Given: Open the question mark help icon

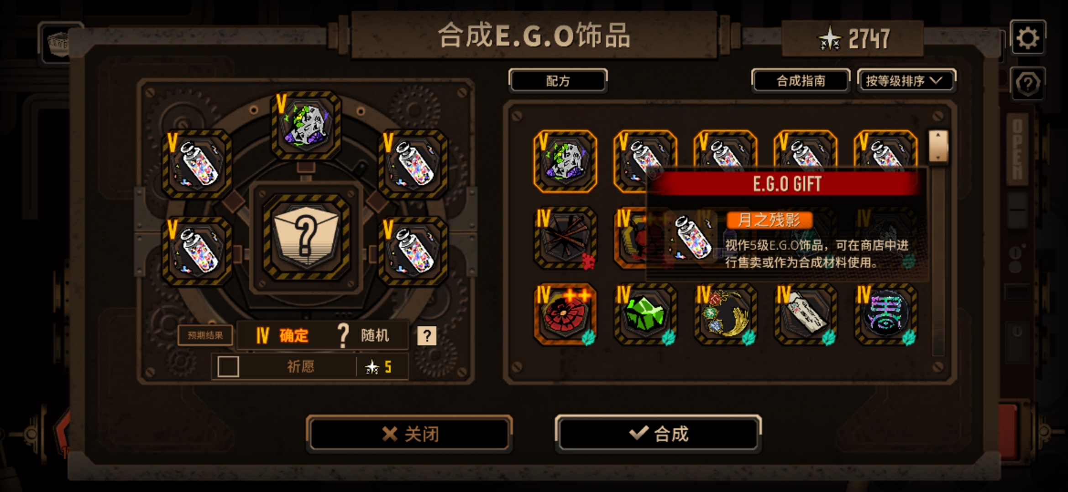Looking at the screenshot, I should click(1028, 84).
